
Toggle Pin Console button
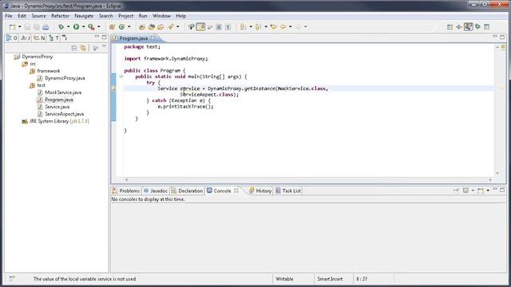tap(456, 191)
